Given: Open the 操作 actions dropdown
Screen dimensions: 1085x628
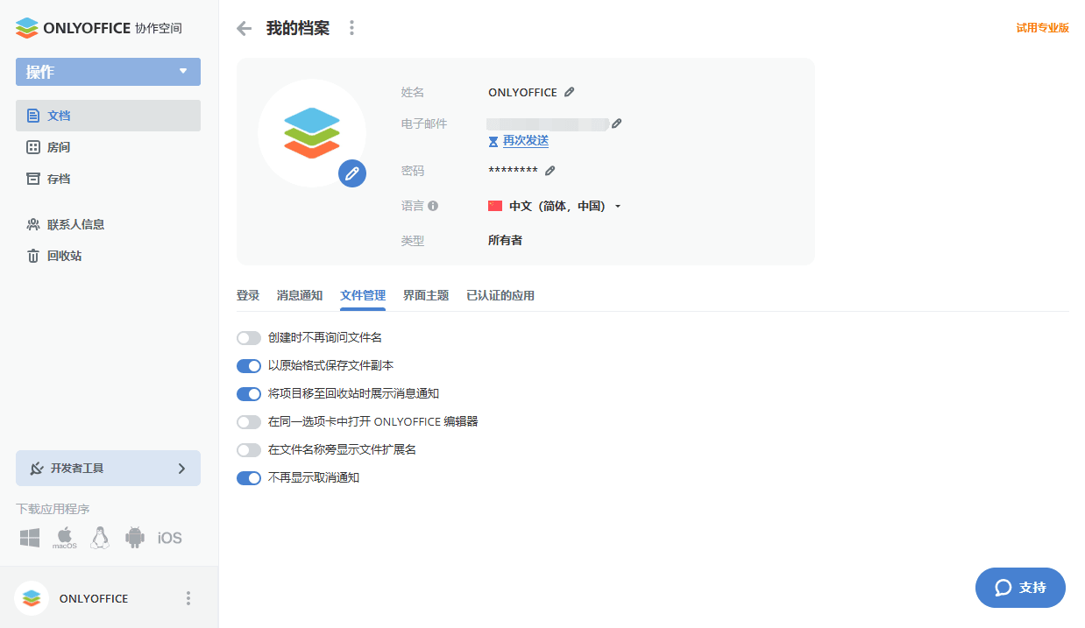Looking at the screenshot, I should [x=108, y=72].
